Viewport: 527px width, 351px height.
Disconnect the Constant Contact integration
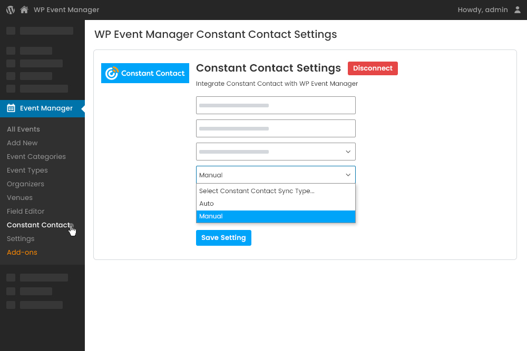(373, 68)
